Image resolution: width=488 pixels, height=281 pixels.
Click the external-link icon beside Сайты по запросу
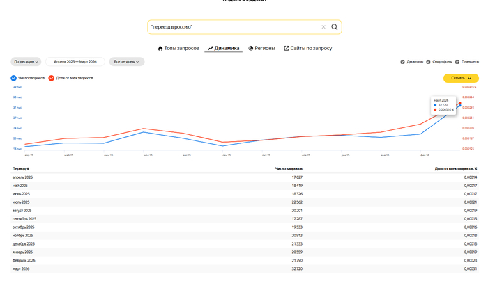point(287,48)
